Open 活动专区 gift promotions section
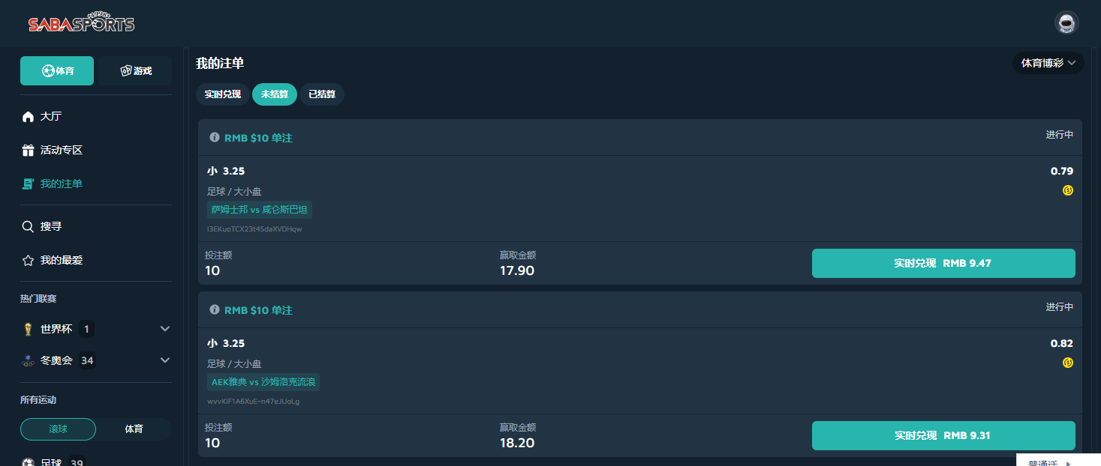 coord(61,151)
